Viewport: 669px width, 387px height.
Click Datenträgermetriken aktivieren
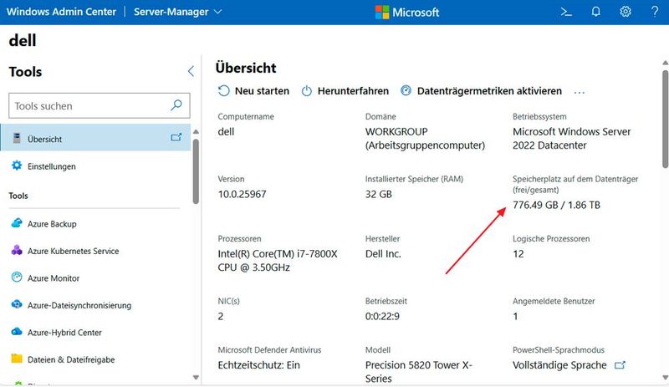click(x=482, y=91)
